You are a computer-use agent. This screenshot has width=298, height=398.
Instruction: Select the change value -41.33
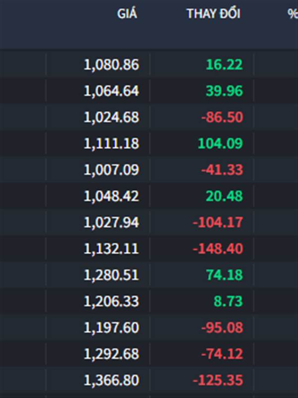pyautogui.click(x=222, y=170)
